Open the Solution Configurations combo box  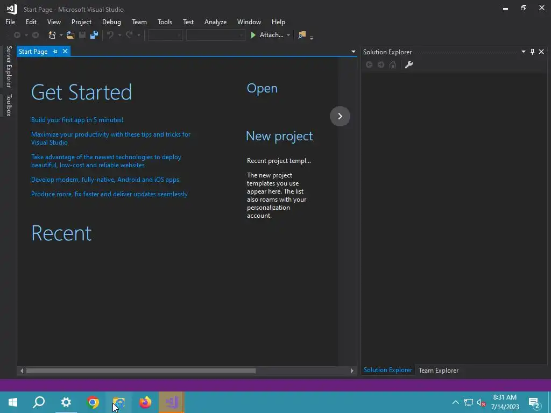(165, 35)
